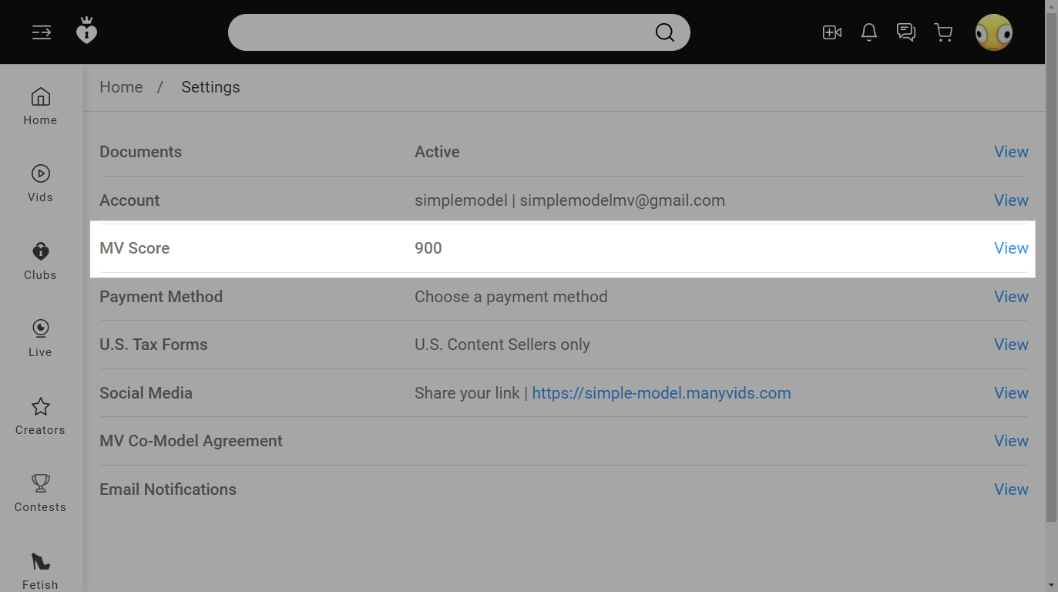Go to Home in the sidebar
The width and height of the screenshot is (1058, 592).
tap(40, 106)
